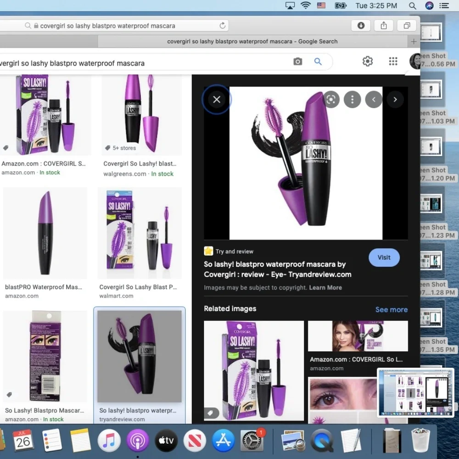Viewport: 459px width, 459px height.
Task: Click the Wi-Fi menu bar icon
Action: click(305, 6)
